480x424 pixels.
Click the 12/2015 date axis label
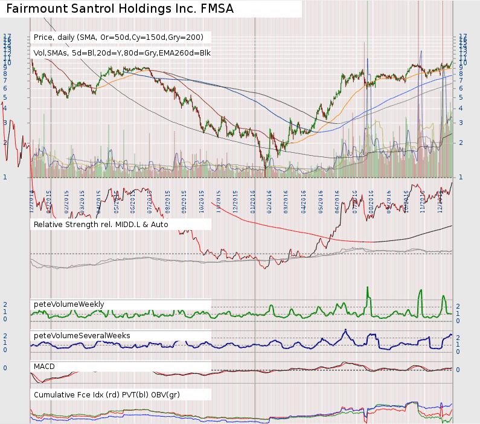tap(235, 202)
